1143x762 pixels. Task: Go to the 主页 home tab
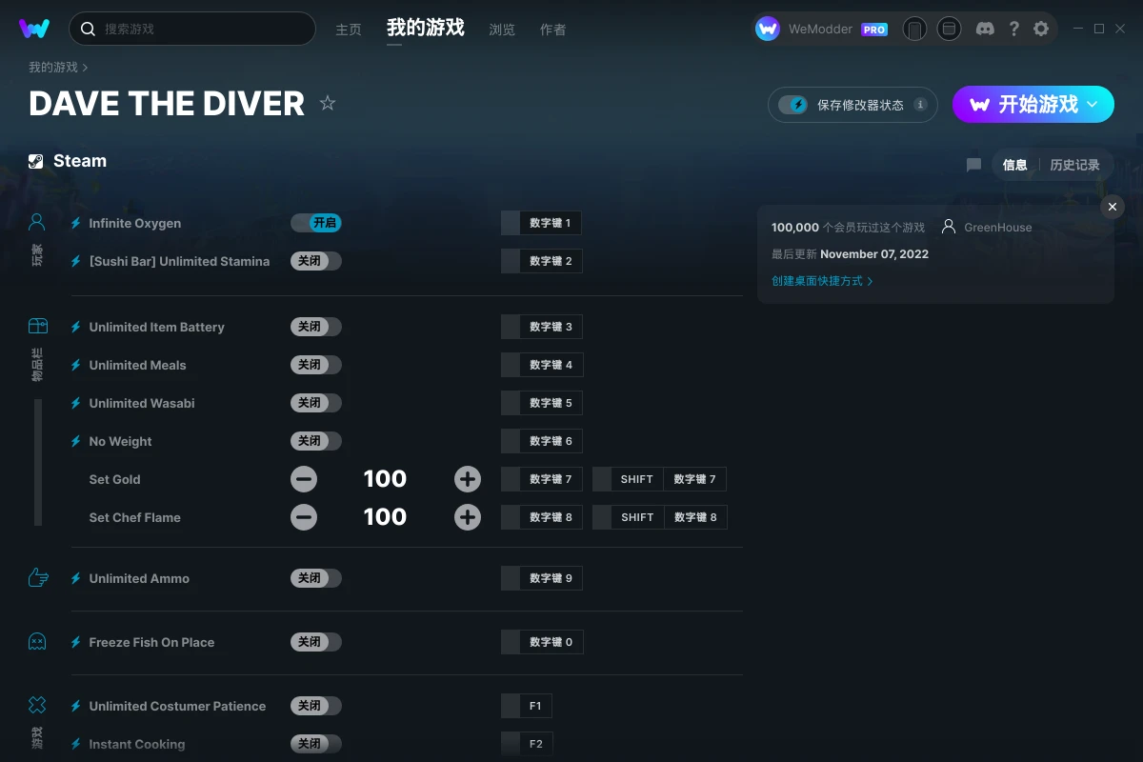[x=349, y=30]
